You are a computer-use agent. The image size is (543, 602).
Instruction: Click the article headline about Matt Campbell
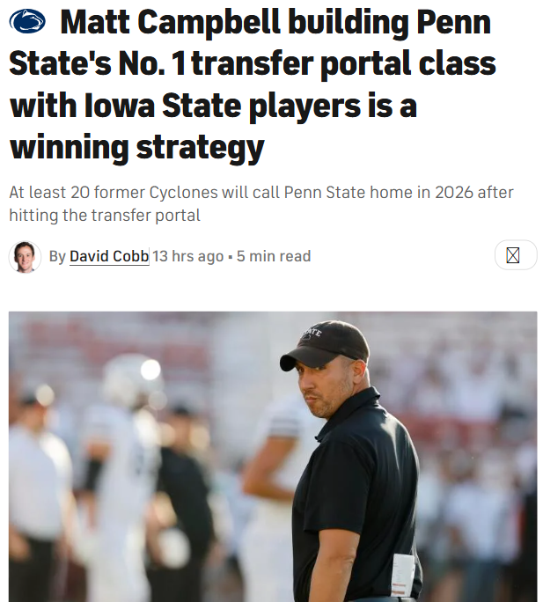pos(252,85)
